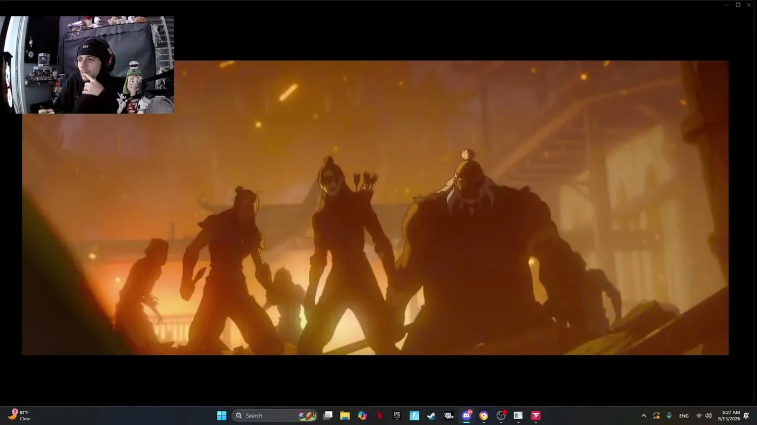The width and height of the screenshot is (757, 425).
Task: Launch Epic Games Launcher from the taskbar
Action: tap(397, 416)
